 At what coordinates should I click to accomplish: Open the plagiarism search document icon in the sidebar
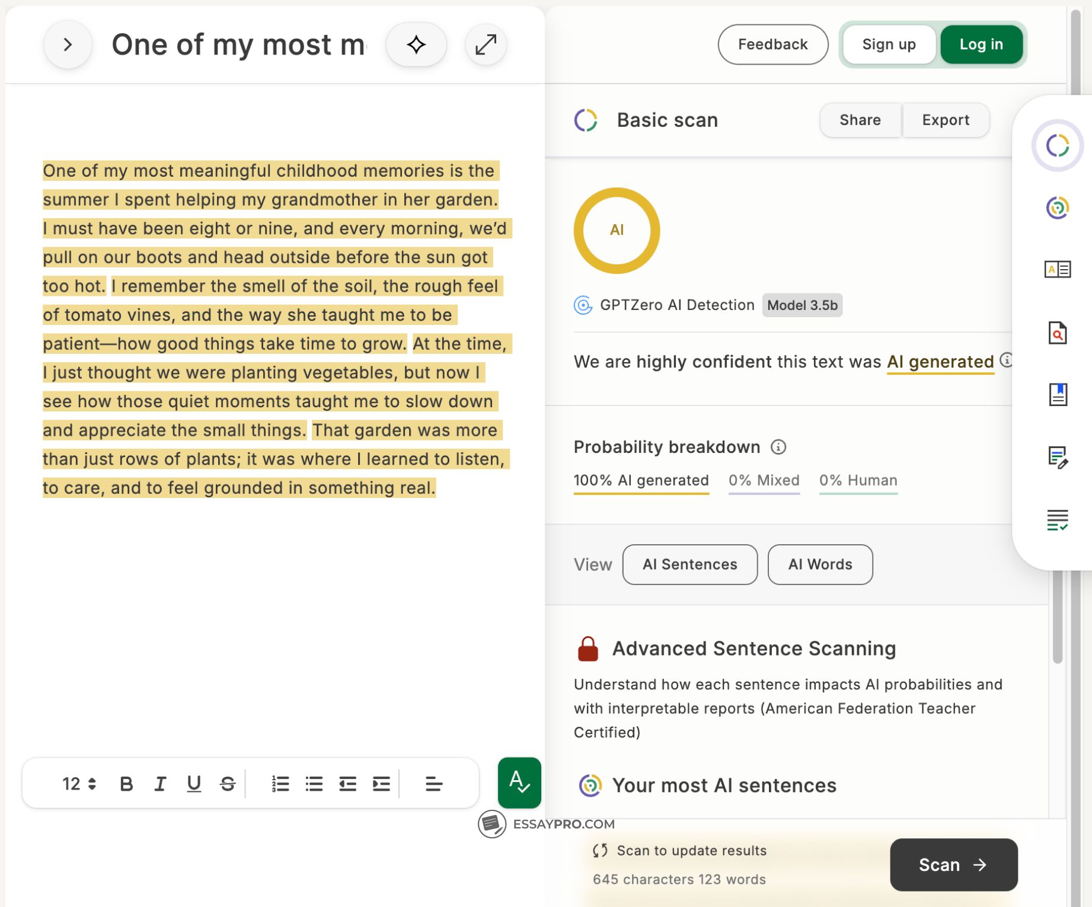click(1057, 333)
